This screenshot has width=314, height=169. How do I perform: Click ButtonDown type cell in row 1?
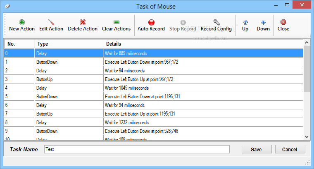click(69, 62)
